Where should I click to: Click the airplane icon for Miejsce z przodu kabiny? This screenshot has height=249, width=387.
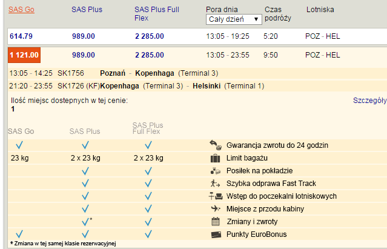click(x=216, y=208)
